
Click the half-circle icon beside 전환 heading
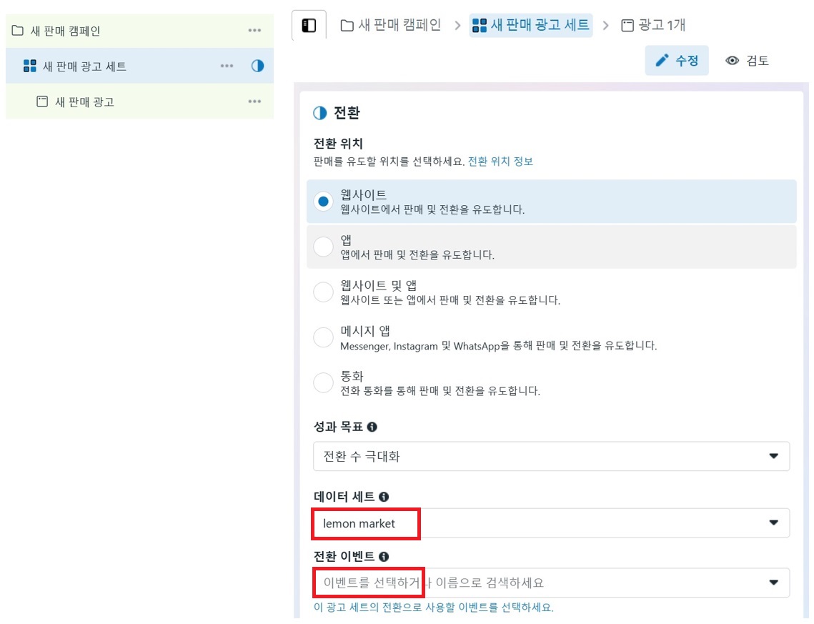[x=319, y=113]
